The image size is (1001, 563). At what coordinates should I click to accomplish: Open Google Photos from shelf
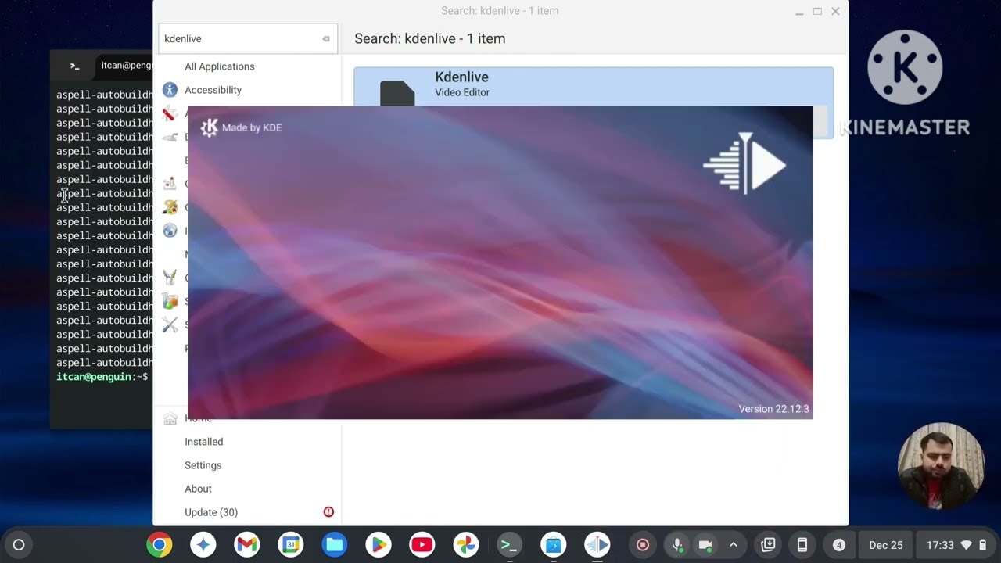tap(465, 545)
